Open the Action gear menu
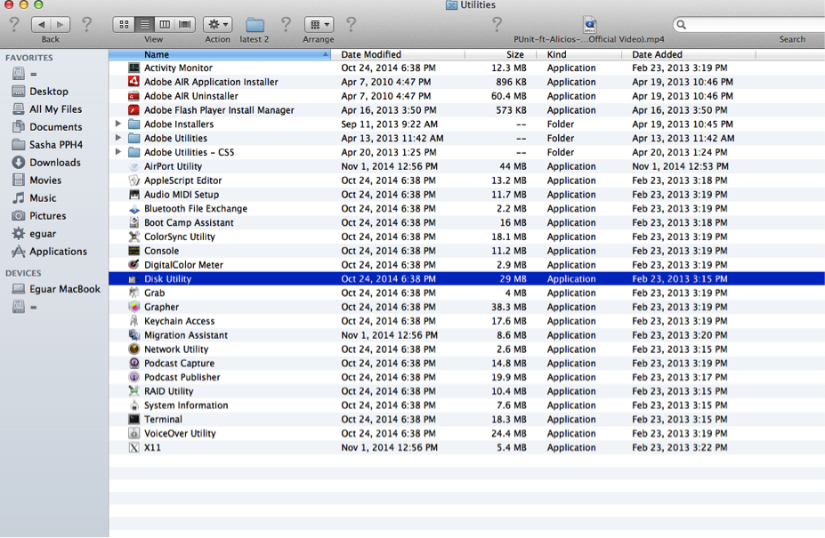This screenshot has width=825, height=538. 217,24
